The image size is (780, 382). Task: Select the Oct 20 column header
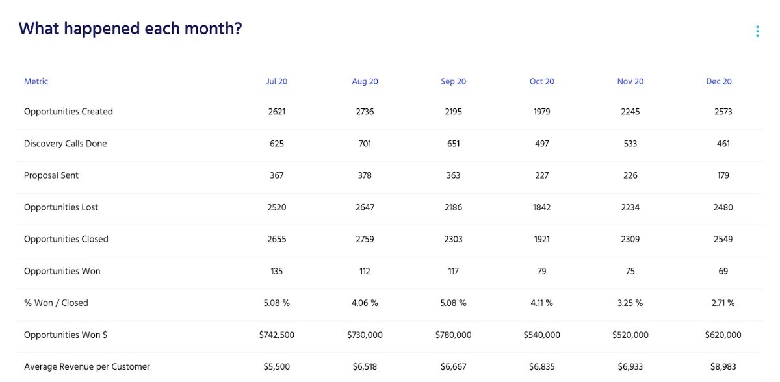tap(542, 81)
